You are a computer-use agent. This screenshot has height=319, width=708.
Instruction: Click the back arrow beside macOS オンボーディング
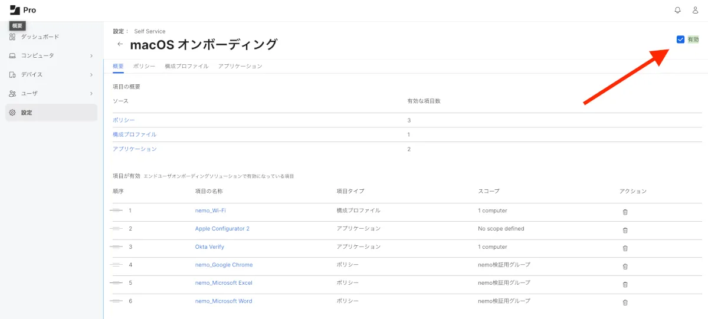coord(120,44)
